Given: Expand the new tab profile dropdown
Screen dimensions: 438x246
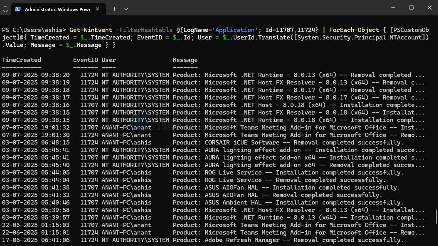Looking at the screenshot, I should (126, 9).
